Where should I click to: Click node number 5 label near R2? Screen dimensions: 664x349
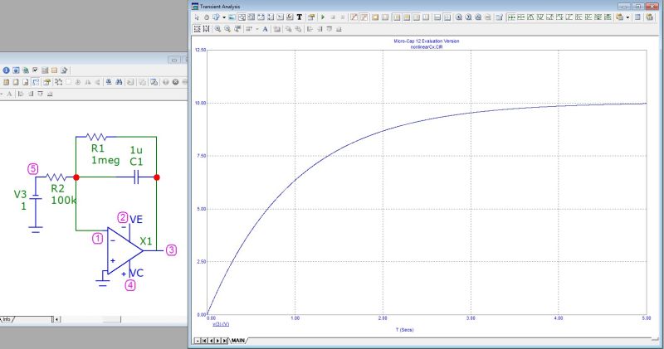click(32, 169)
